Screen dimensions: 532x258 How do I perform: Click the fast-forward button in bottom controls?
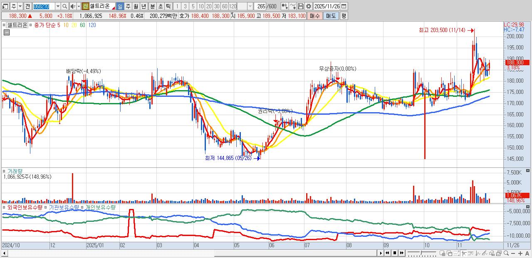402,253
